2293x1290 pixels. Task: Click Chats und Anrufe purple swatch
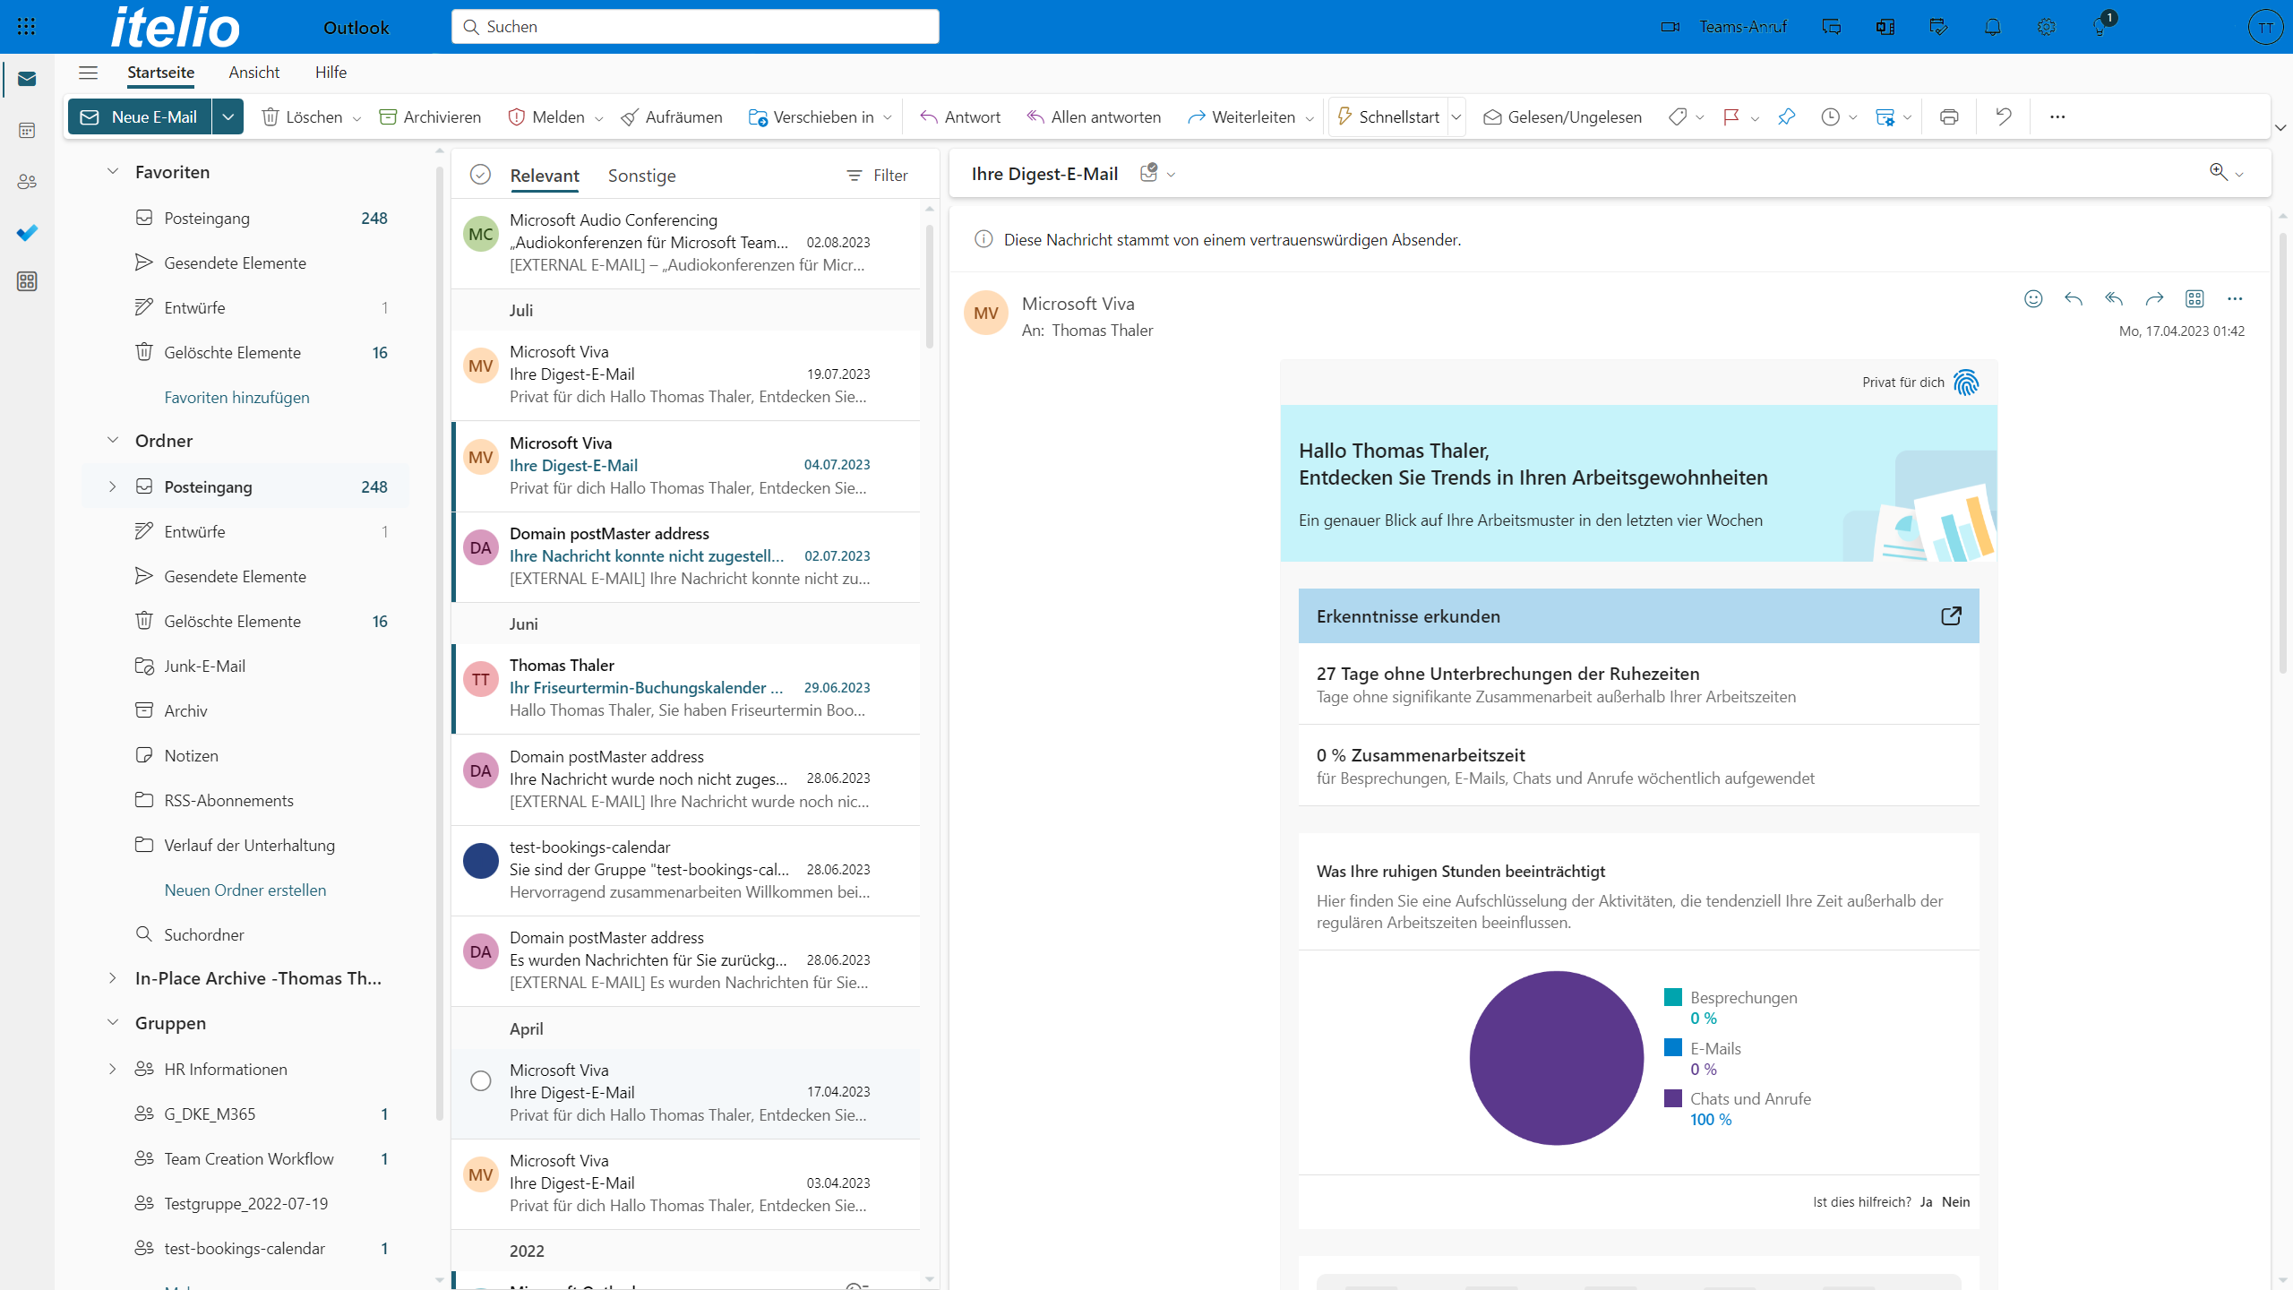1672,1098
